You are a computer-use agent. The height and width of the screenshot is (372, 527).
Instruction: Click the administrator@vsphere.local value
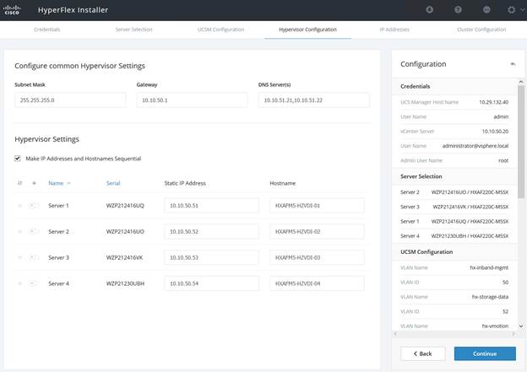pyautogui.click(x=475, y=146)
